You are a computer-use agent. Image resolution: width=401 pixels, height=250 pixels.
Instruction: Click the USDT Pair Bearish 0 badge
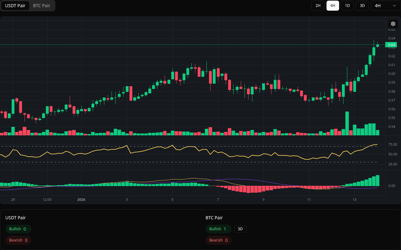tap(18, 240)
